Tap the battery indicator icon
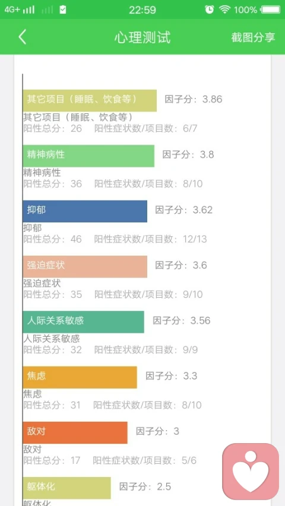This screenshot has width=285, height=506. coord(271,9)
